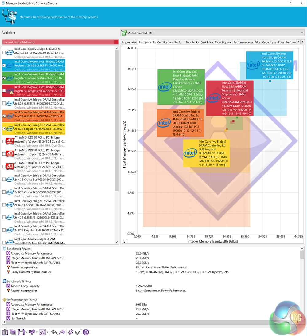307x336 pixels.
Task: Click ATI logo of RD890 2x 8GB Corsair entry
Action: [x=10, y=141]
